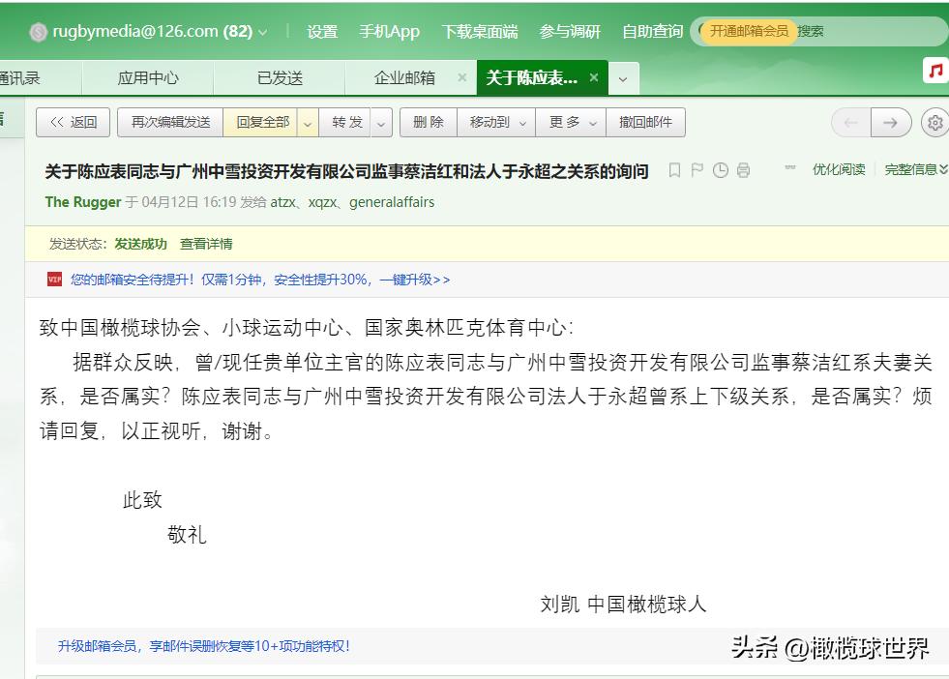Open 查看详情 for send status
Viewport: 949px width, 679px height.
[x=206, y=244]
